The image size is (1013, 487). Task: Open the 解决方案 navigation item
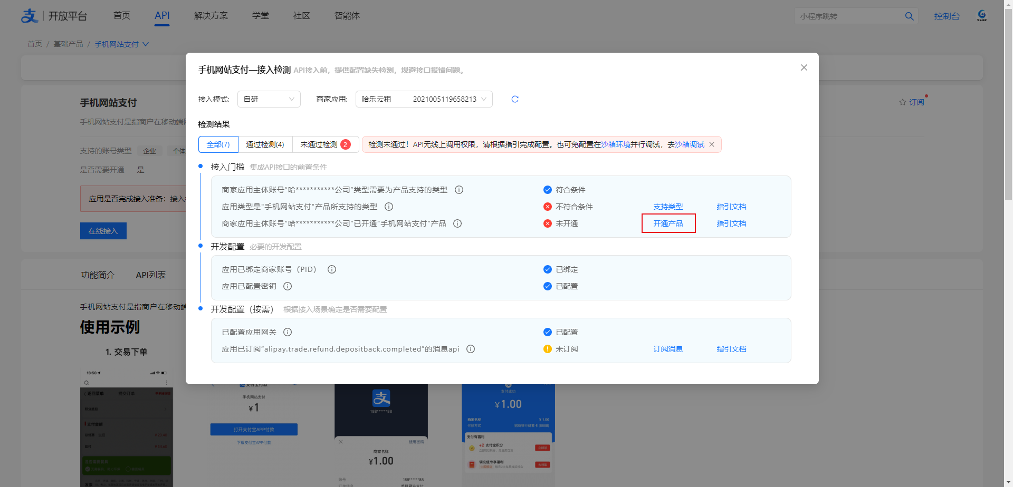coord(211,16)
